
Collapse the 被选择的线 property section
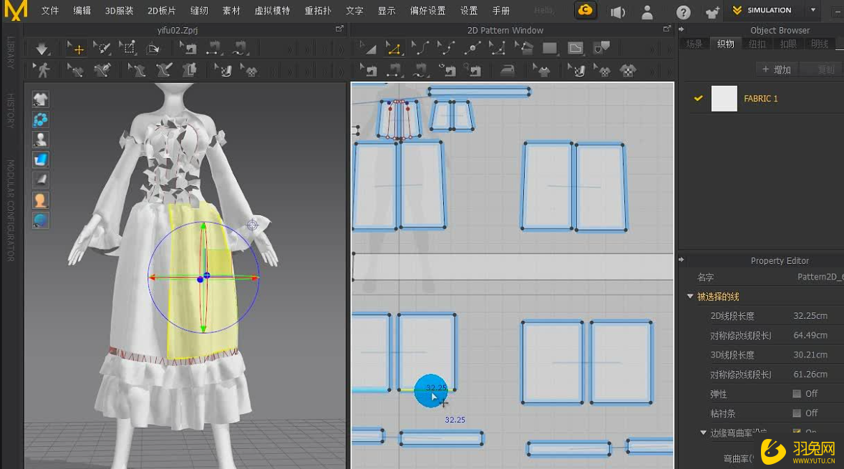(690, 296)
